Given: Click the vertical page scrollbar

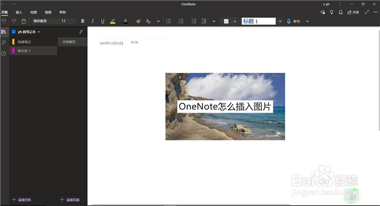Looking at the screenshot, I should (379, 81).
